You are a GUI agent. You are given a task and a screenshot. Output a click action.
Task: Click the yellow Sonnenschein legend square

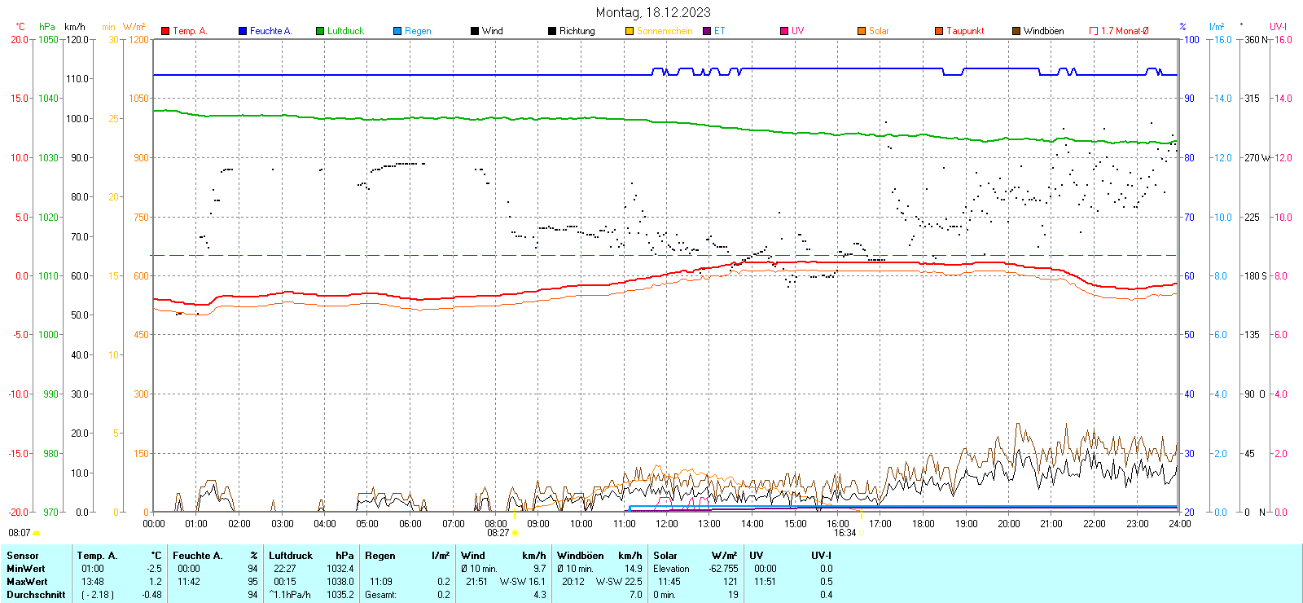point(630,31)
